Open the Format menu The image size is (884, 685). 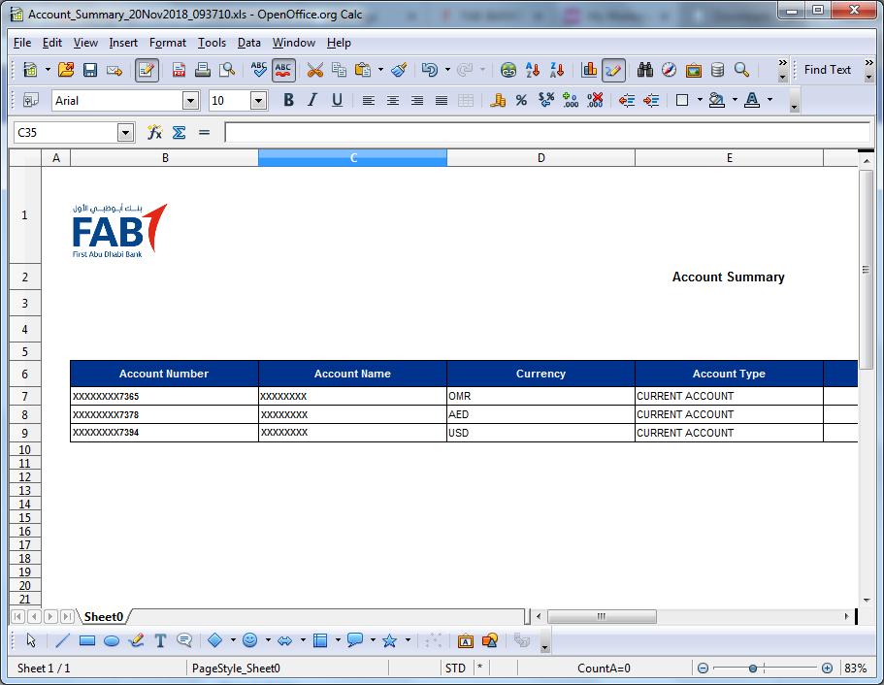(168, 43)
